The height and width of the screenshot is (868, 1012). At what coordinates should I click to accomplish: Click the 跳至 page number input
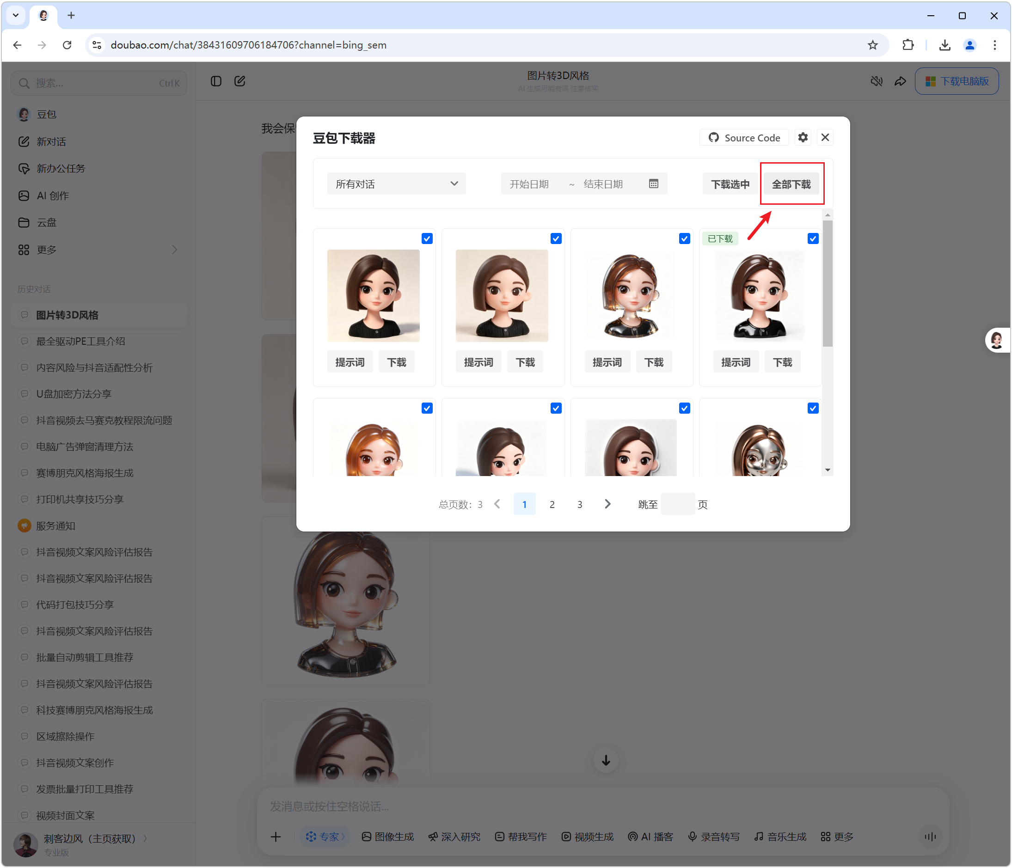click(x=677, y=504)
